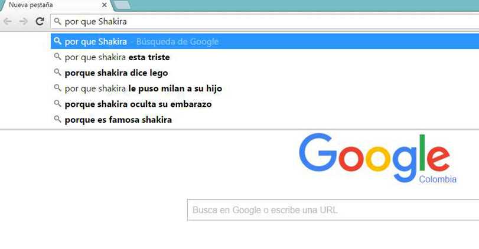Click magnifier icon in address bar

[x=57, y=21]
